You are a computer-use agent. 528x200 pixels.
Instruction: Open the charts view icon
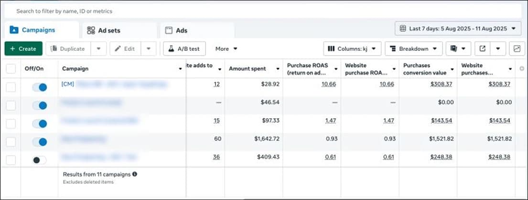517,49
